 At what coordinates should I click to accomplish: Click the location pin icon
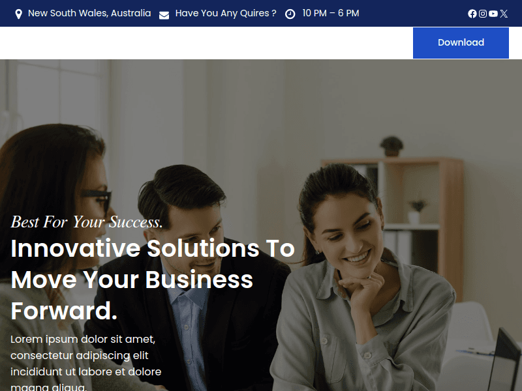pyautogui.click(x=19, y=14)
